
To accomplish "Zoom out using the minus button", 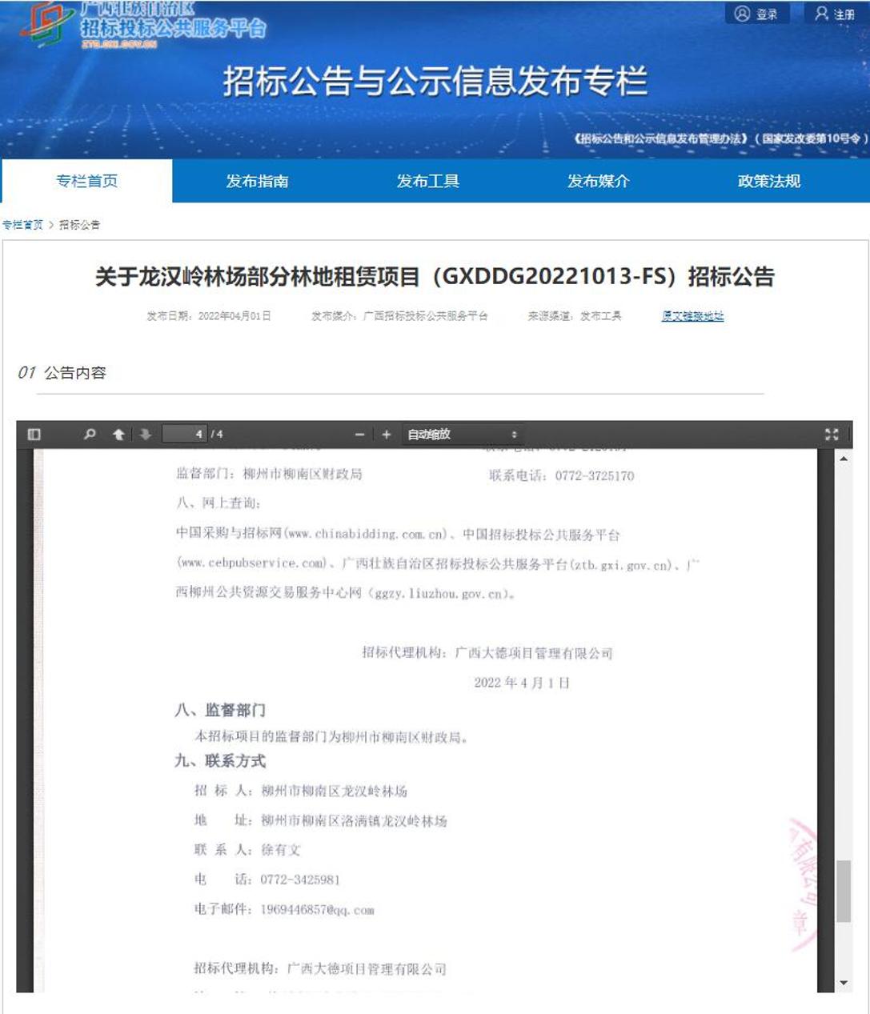I will tap(360, 435).
